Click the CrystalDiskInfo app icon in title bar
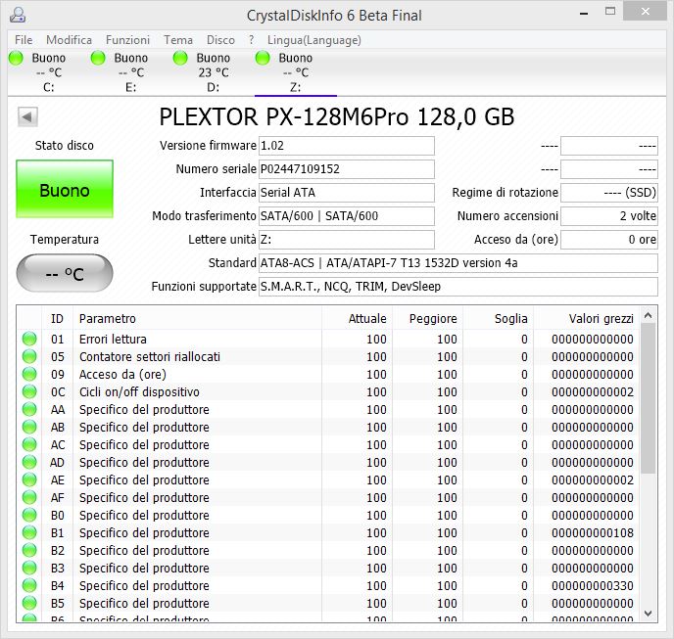674x639 pixels. 16,15
